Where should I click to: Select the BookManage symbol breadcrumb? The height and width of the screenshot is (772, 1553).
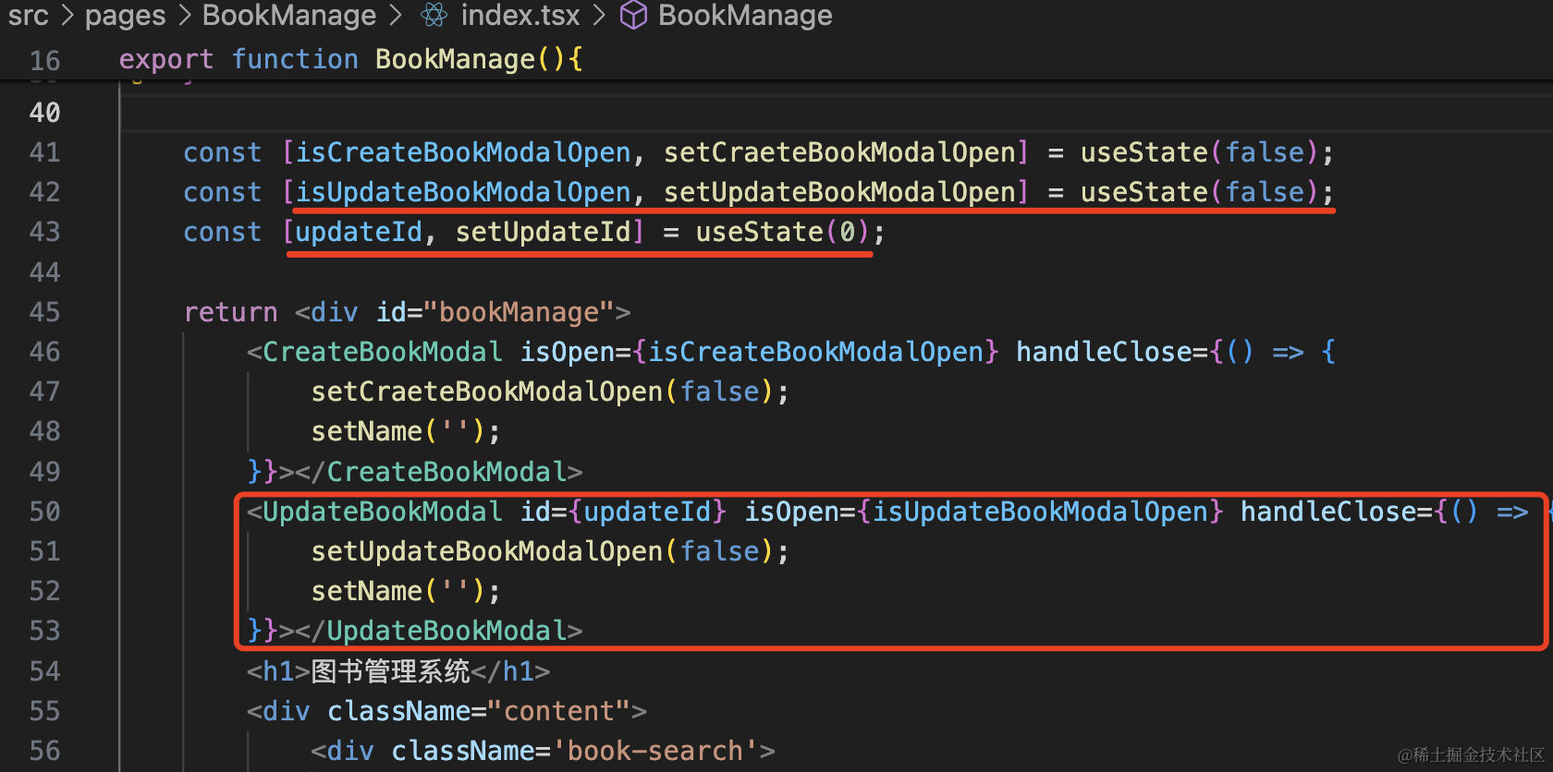click(744, 15)
